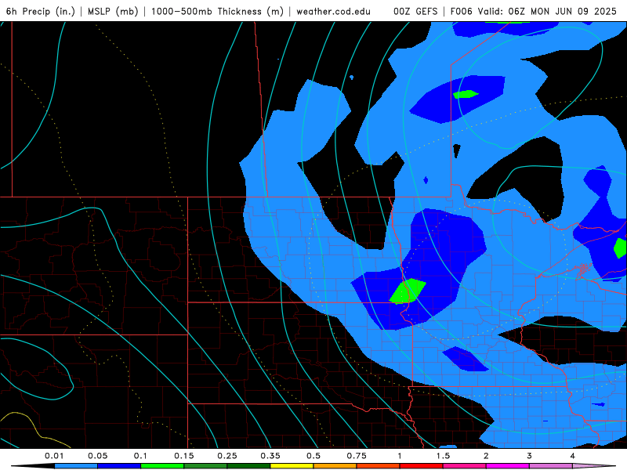Click the light purple 3 inch legend swatch
The width and height of the screenshot is (627, 470).
point(551,466)
